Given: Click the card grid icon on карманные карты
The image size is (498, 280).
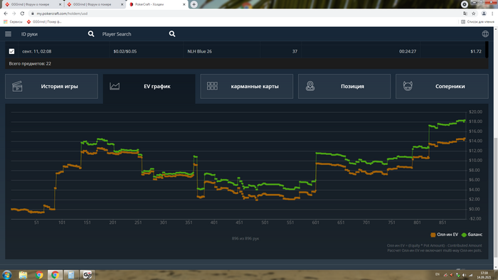Looking at the screenshot, I should click(x=212, y=86).
